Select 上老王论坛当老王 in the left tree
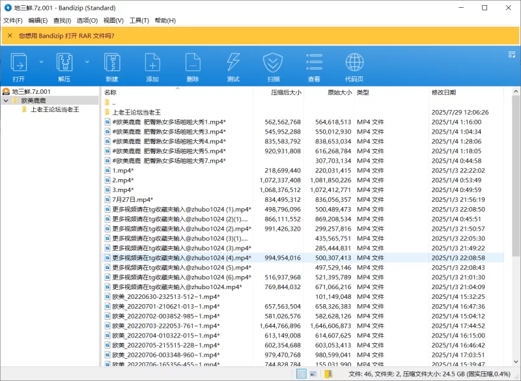The image size is (521, 381). (x=55, y=109)
